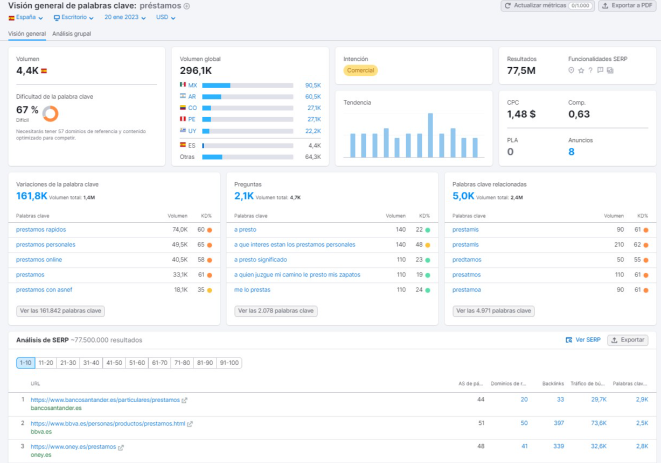Click reviews star SERP feature icon
661x463 pixels.
[581, 70]
